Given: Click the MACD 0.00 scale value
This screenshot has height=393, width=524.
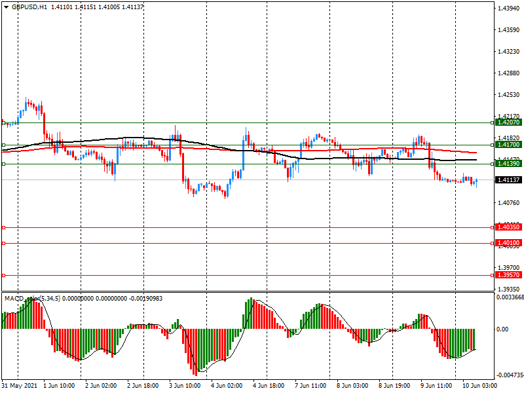Looking at the screenshot, I should [x=502, y=329].
